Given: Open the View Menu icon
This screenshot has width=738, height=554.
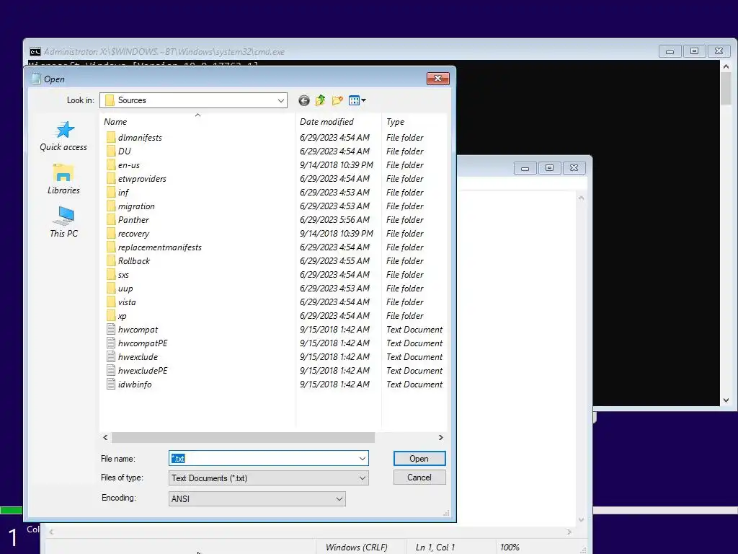Looking at the screenshot, I should tap(354, 100).
